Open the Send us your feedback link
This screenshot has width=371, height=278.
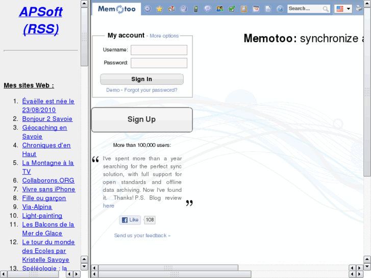tap(142, 236)
